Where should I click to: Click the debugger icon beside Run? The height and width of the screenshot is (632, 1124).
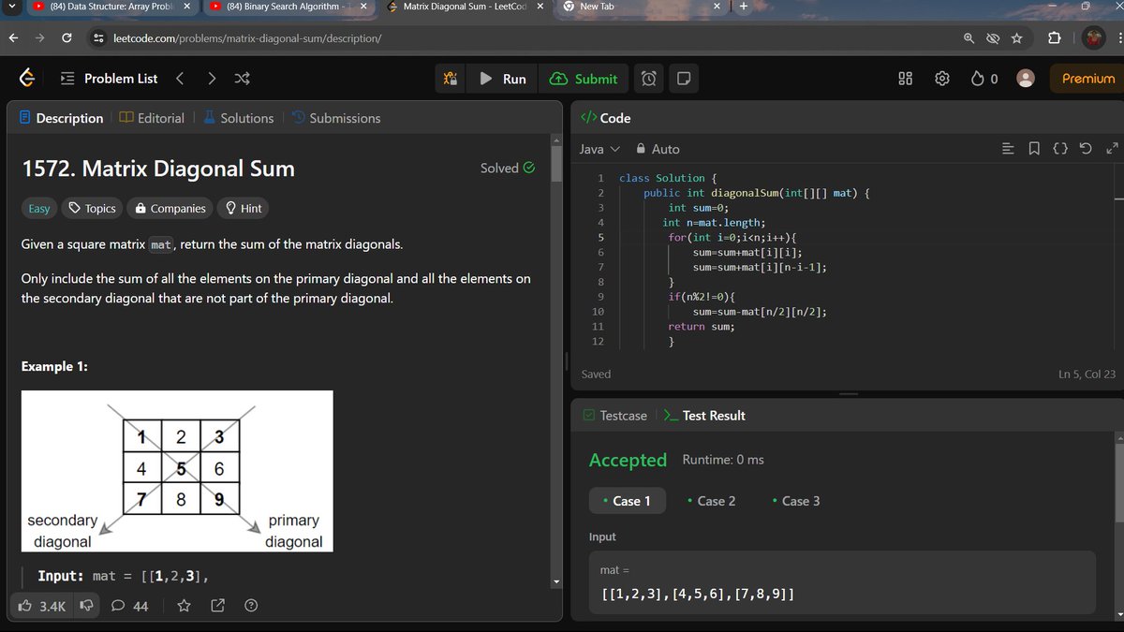[450, 79]
